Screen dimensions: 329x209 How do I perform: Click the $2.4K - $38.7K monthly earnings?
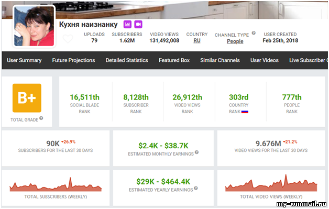point(163,146)
